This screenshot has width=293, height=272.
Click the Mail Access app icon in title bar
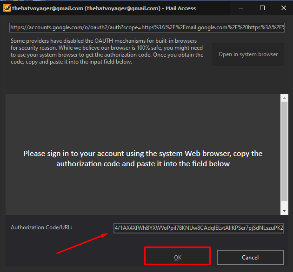7,8
